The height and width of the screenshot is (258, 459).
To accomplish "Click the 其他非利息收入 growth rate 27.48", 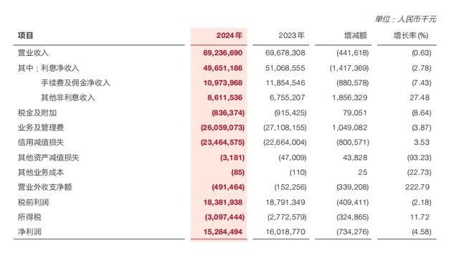I will pyautogui.click(x=420, y=97).
